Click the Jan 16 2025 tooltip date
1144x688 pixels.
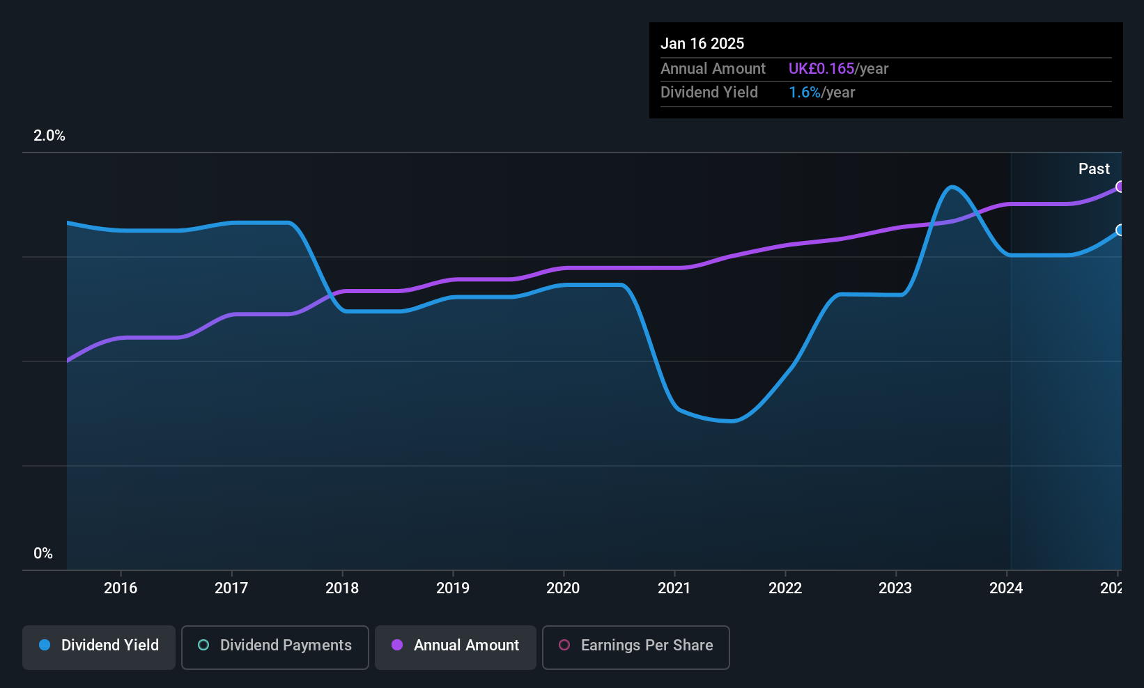coord(702,43)
